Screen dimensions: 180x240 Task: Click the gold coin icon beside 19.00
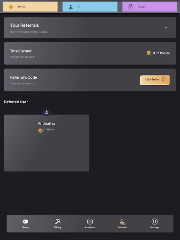pos(11,7)
